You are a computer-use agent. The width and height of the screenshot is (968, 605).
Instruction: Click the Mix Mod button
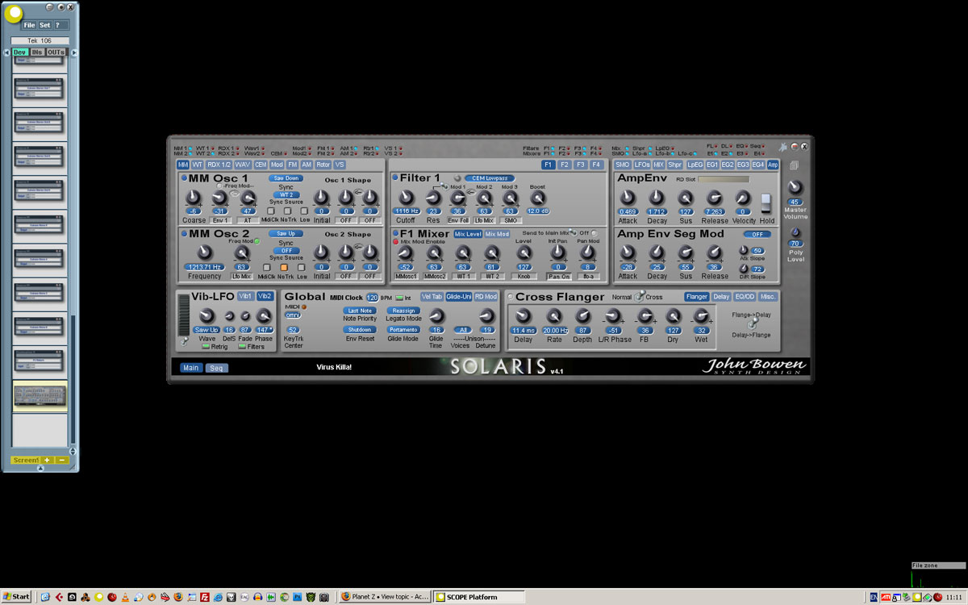click(497, 234)
